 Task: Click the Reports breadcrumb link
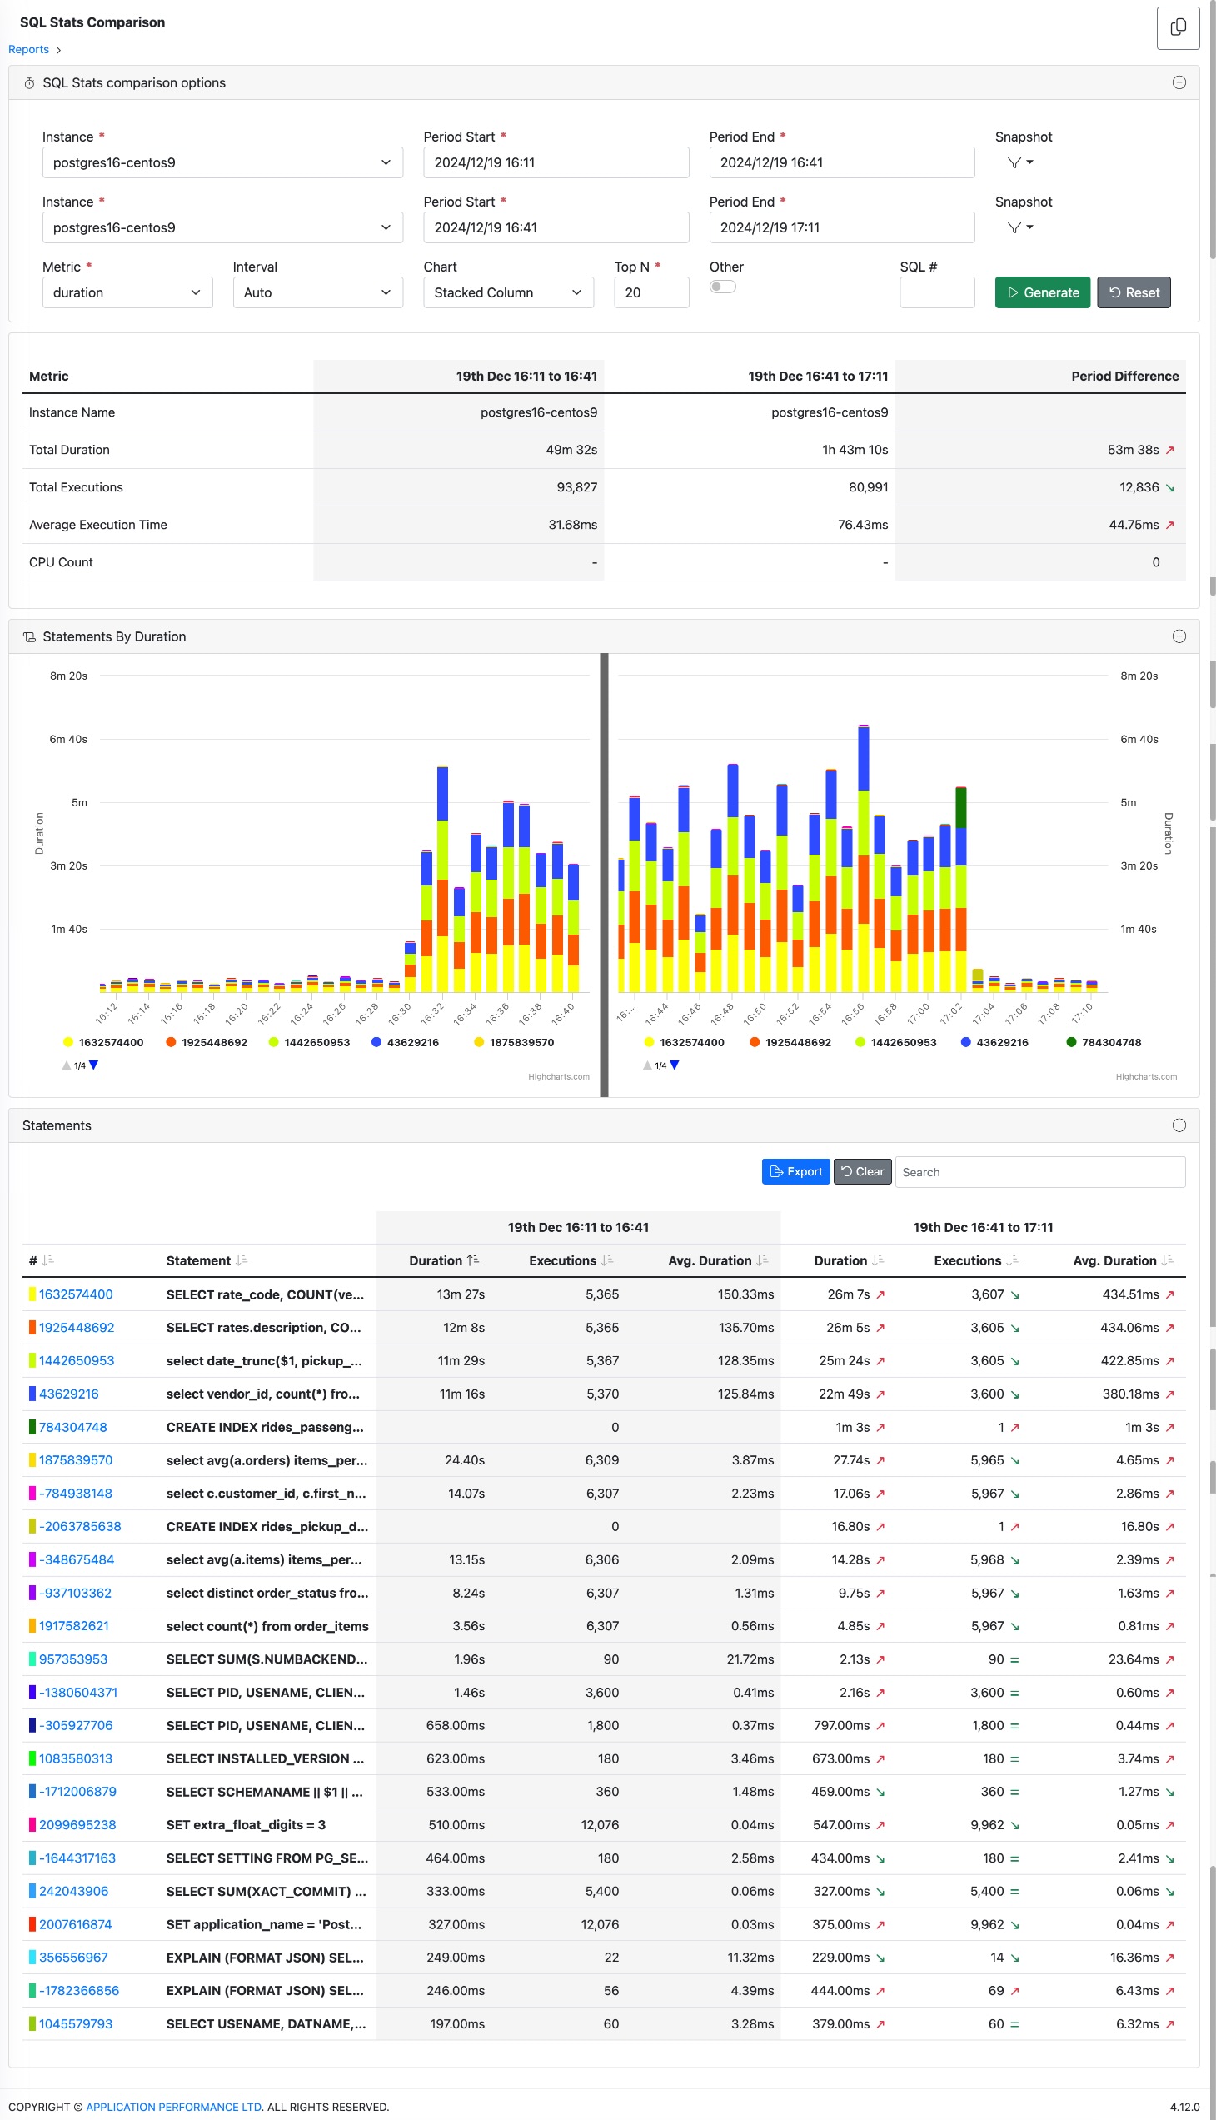coord(28,49)
